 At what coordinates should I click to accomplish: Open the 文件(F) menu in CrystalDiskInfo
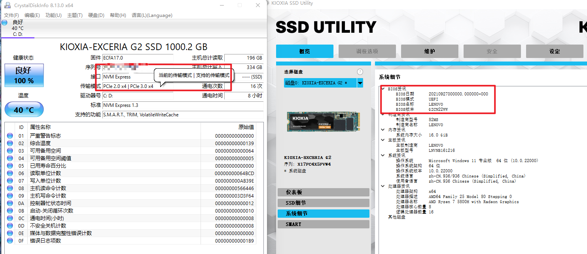click(x=11, y=15)
